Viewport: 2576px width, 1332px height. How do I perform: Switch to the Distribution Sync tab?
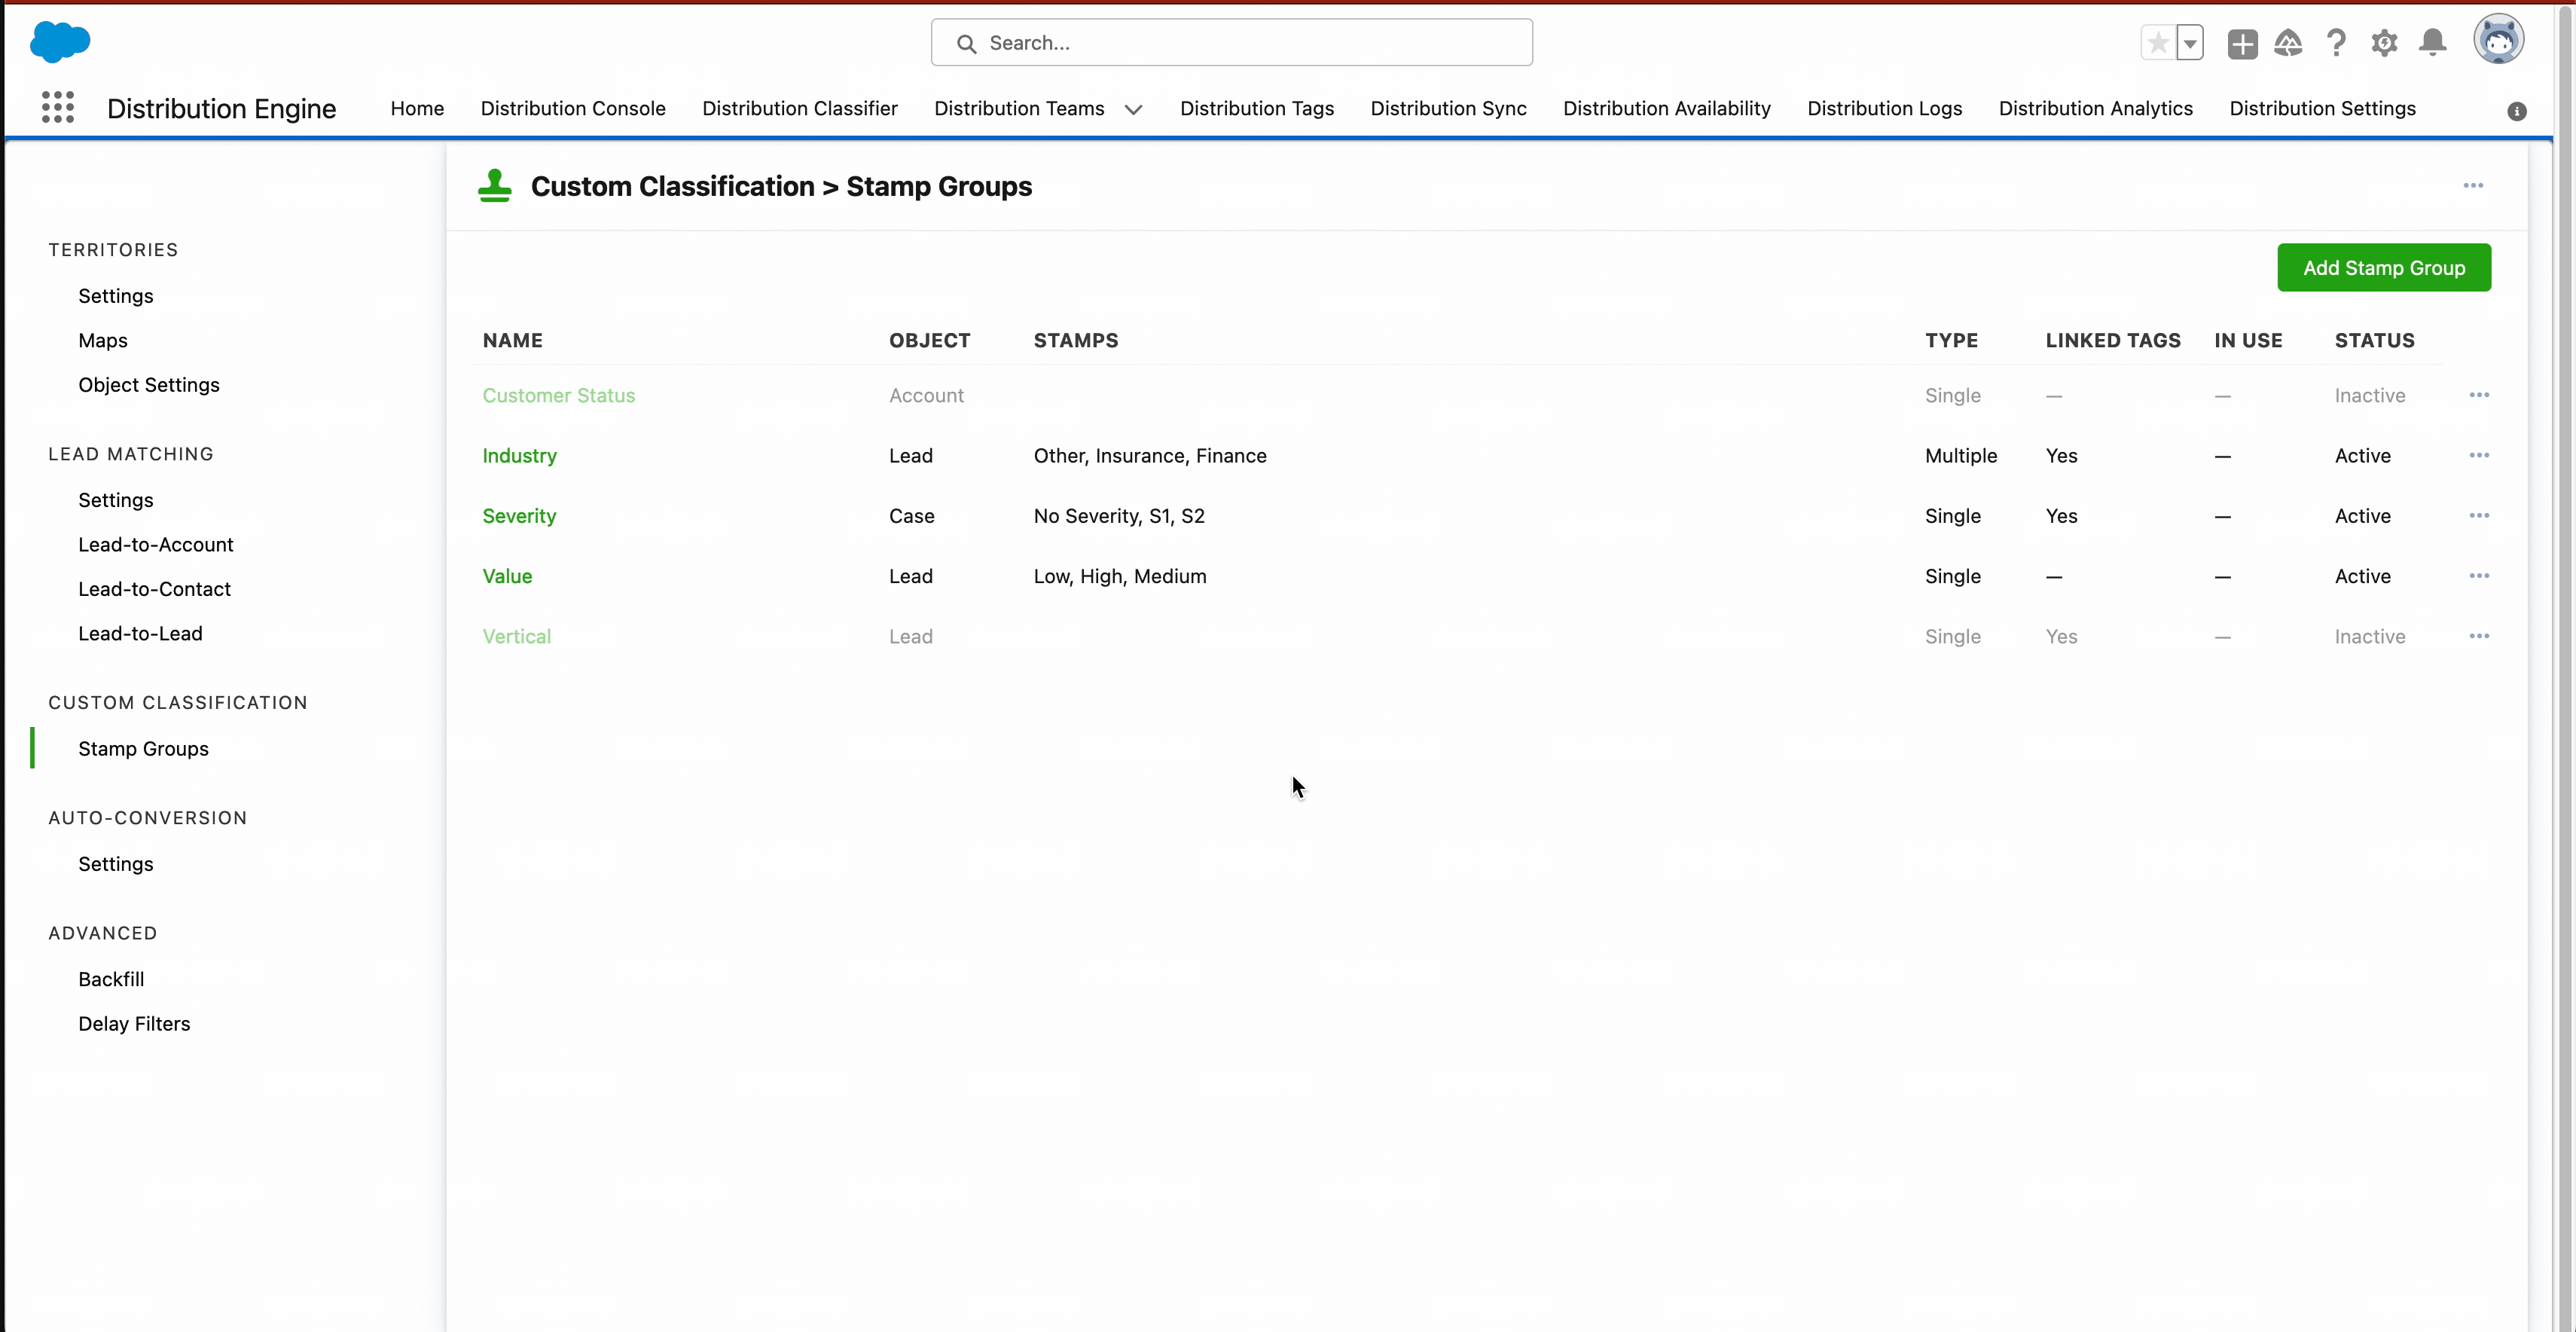coord(1448,108)
